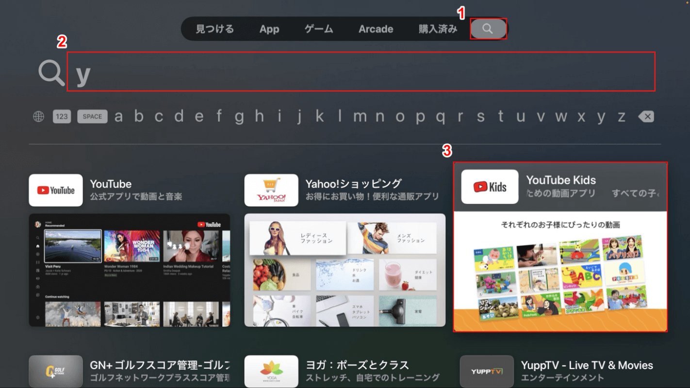Select letter g on keyboard
690x388 pixels.
click(239, 118)
